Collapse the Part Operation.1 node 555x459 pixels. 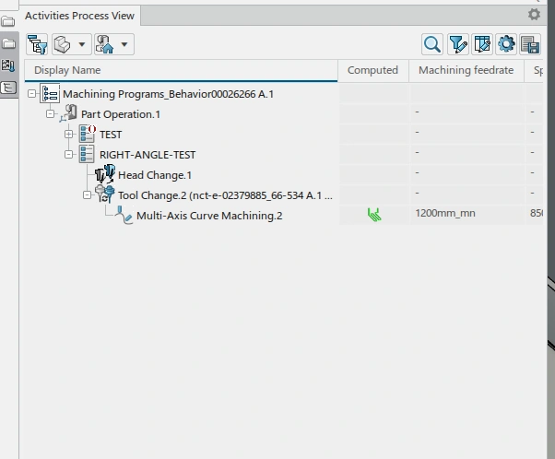pyautogui.click(x=51, y=113)
